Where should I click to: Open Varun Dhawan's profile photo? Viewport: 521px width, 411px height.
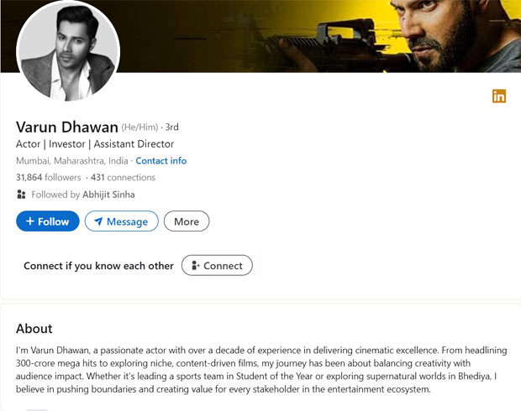(68, 51)
